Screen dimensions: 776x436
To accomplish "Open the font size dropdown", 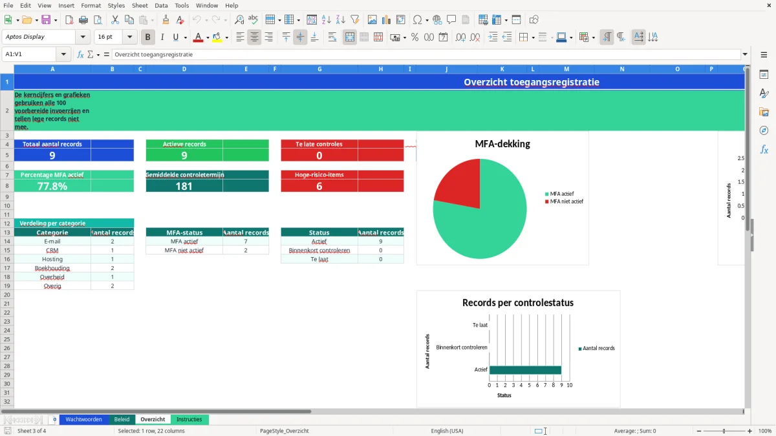I will pyautogui.click(x=129, y=37).
